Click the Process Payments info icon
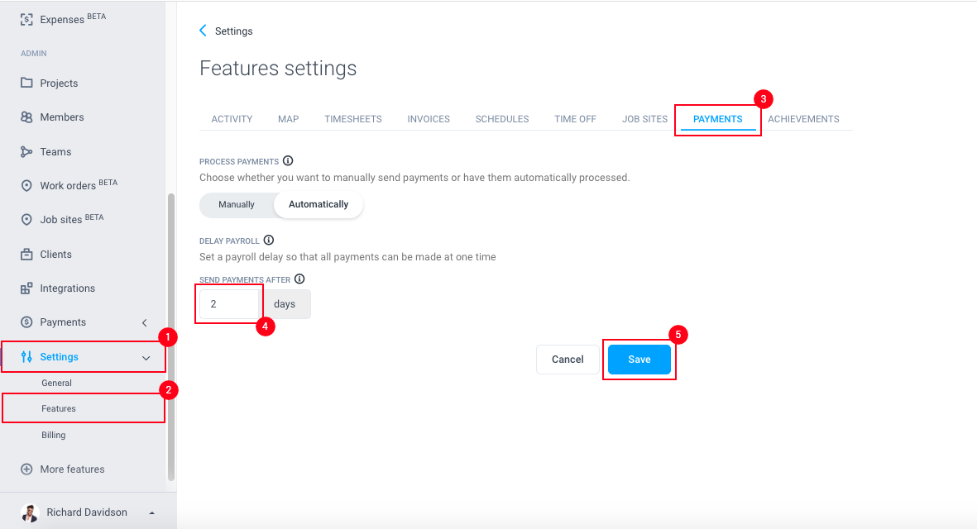The height and width of the screenshot is (529, 977). click(x=288, y=161)
